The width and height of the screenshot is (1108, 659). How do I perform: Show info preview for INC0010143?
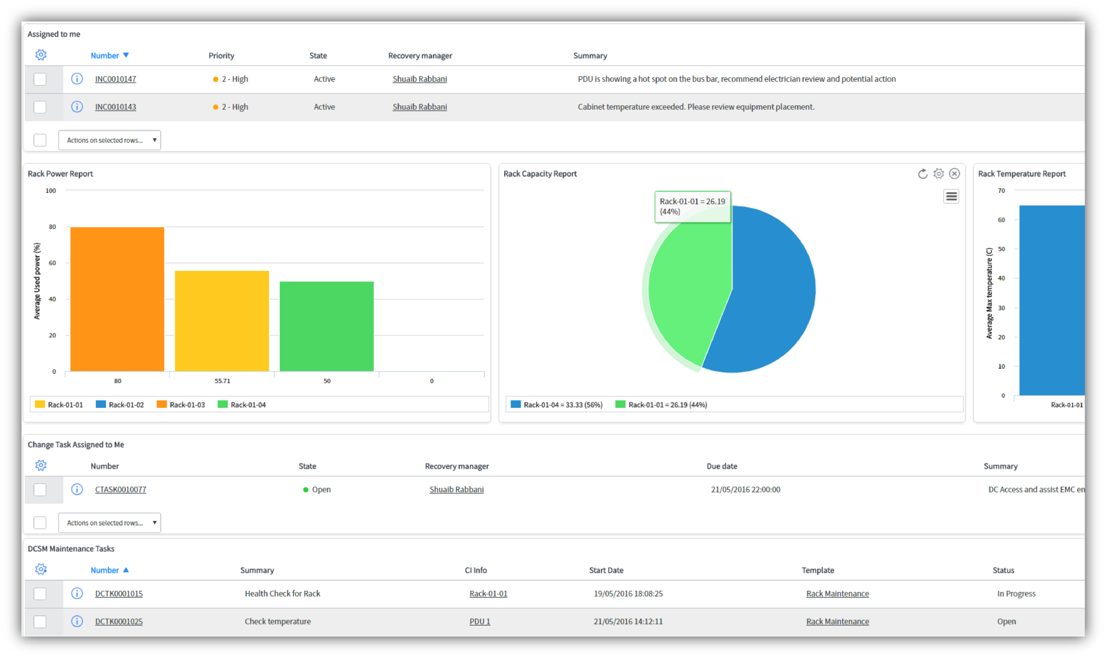tap(77, 107)
